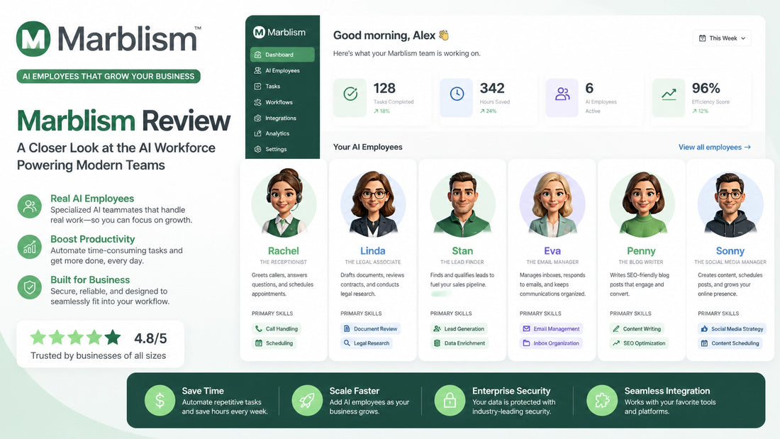Screen dimensions: 780x439
Task: Click the AI Employees Active people icon
Action: 562,94
